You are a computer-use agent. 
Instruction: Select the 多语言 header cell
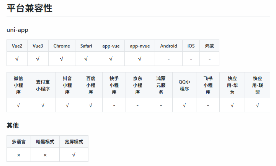coord(19,142)
